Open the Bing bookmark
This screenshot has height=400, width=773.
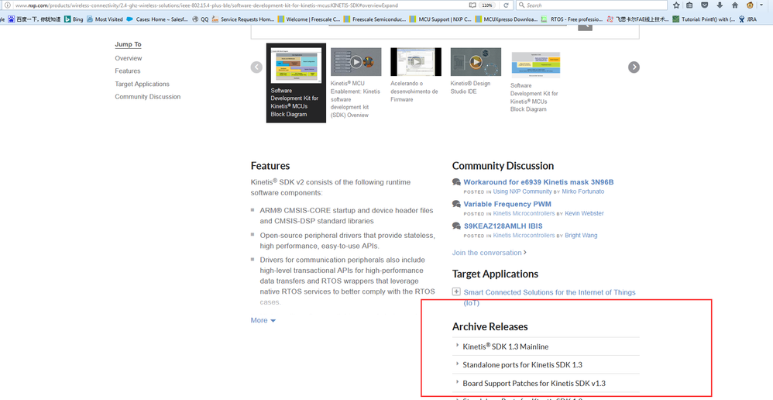tap(74, 19)
